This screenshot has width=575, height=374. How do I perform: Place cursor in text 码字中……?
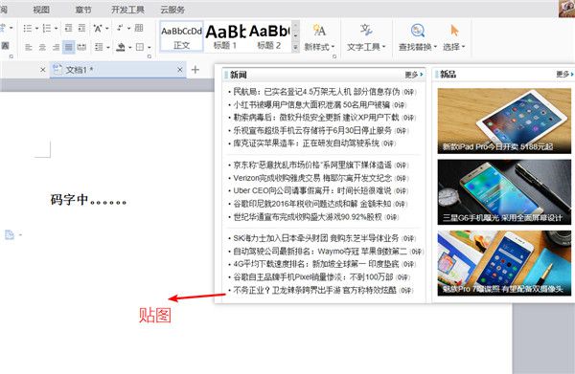click(x=88, y=200)
